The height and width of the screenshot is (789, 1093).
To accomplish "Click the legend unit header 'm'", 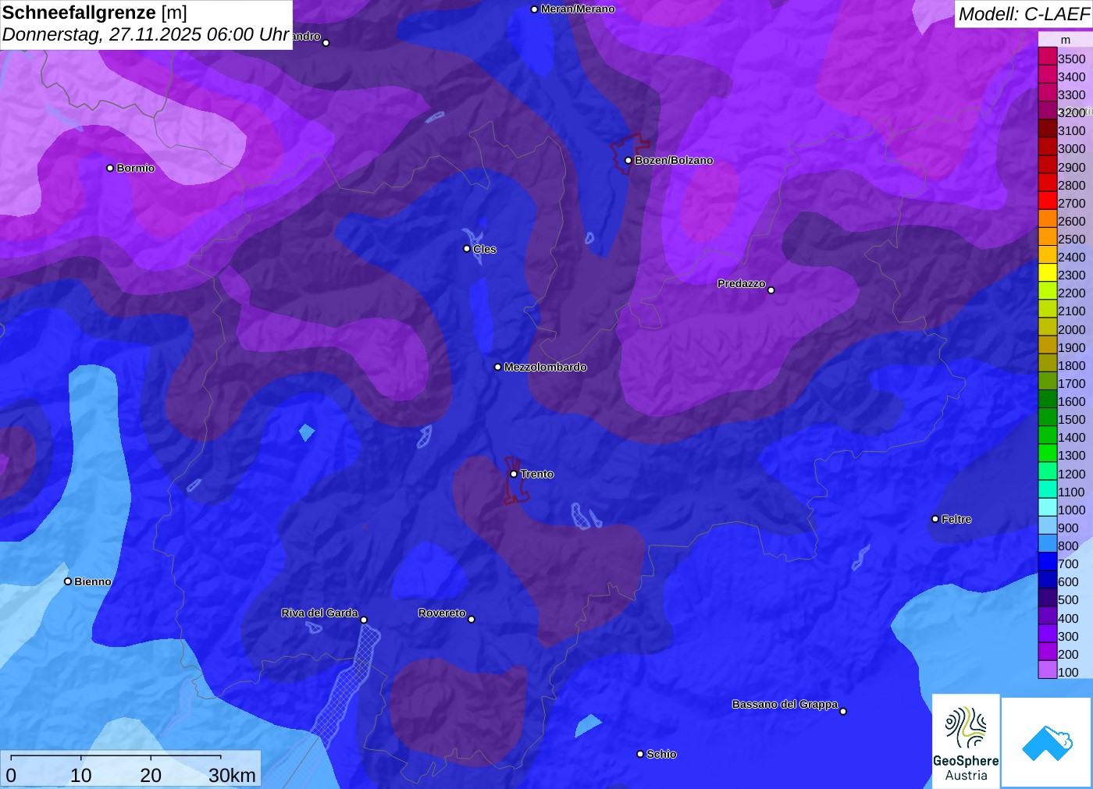I will coord(1065,40).
